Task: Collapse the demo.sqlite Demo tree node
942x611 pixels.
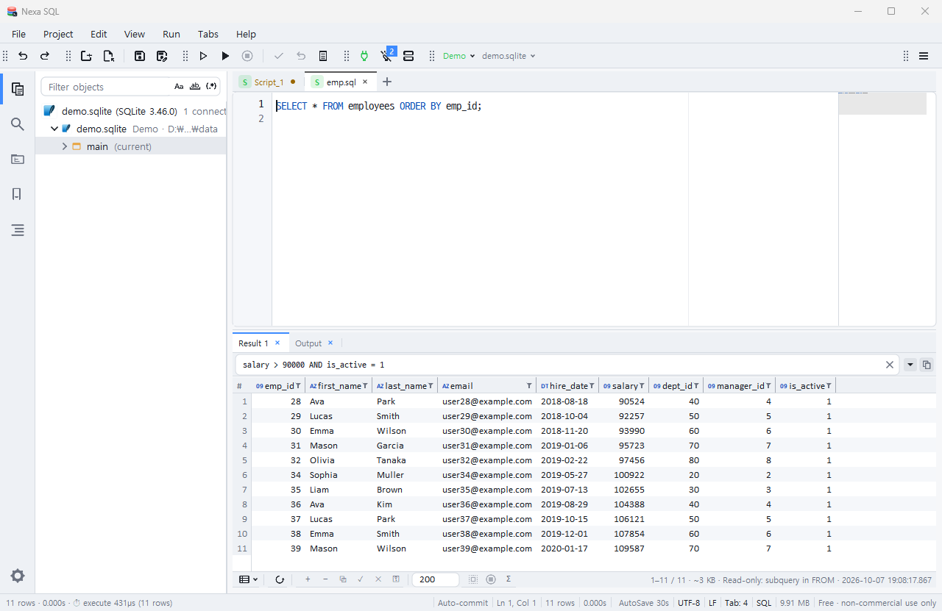Action: 54,129
